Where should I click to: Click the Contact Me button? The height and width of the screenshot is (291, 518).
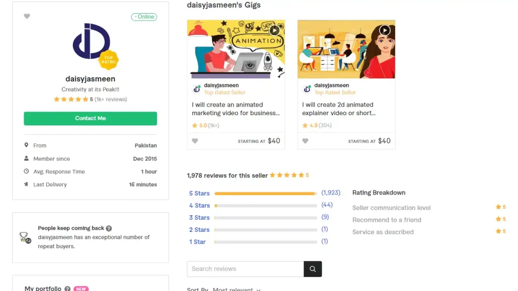point(90,118)
